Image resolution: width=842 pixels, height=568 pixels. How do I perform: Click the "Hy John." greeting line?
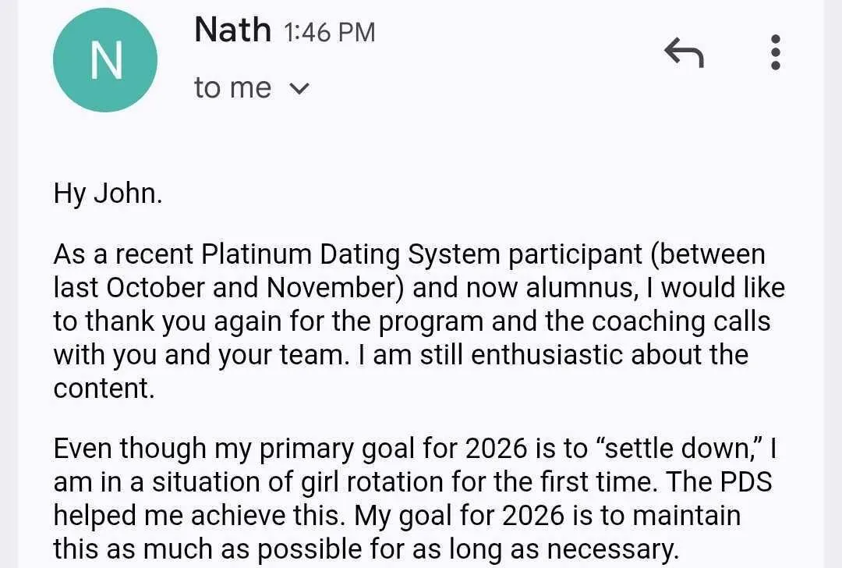point(108,193)
